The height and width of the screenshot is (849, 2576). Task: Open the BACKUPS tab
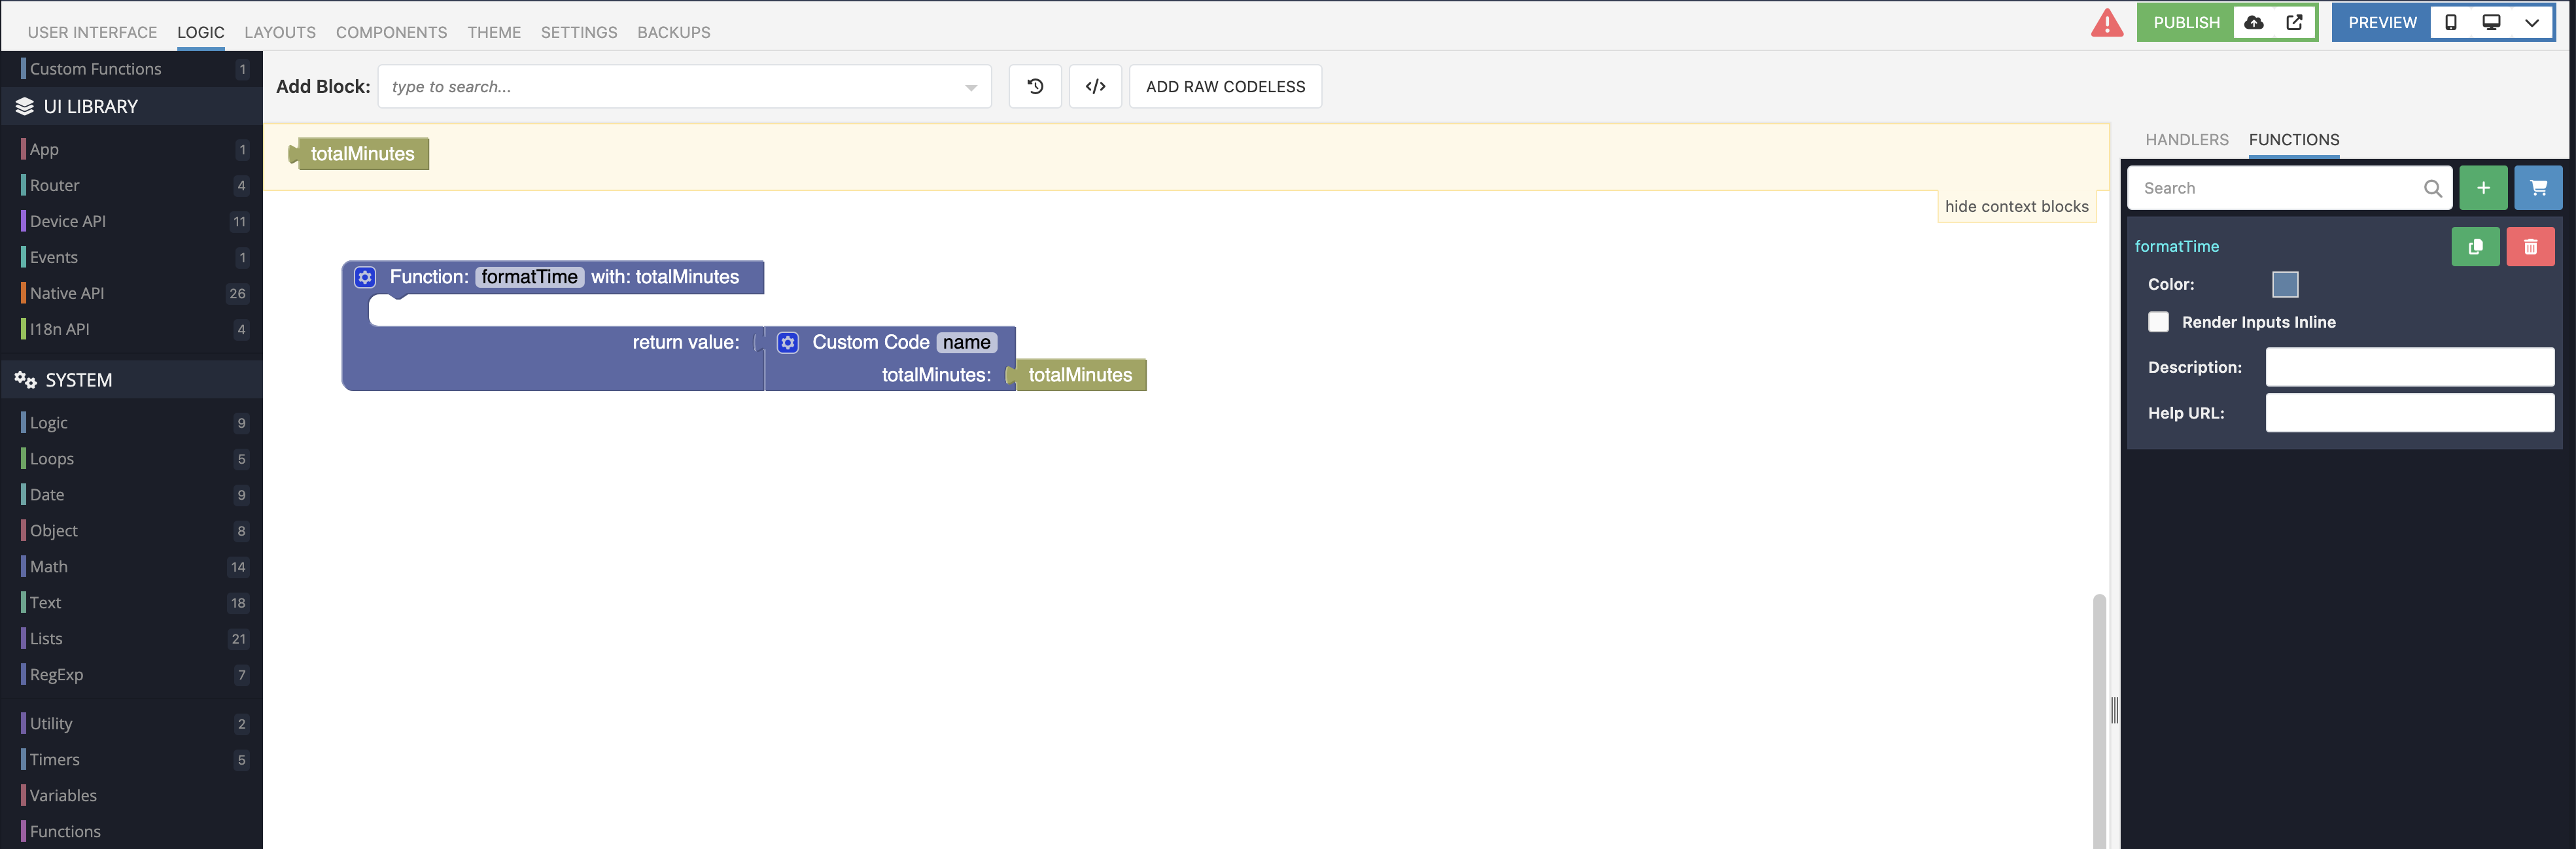pyautogui.click(x=674, y=32)
